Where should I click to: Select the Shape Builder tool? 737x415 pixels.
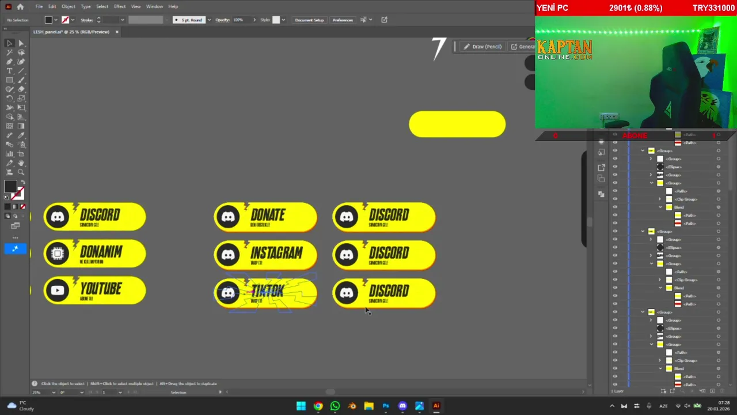click(x=10, y=117)
